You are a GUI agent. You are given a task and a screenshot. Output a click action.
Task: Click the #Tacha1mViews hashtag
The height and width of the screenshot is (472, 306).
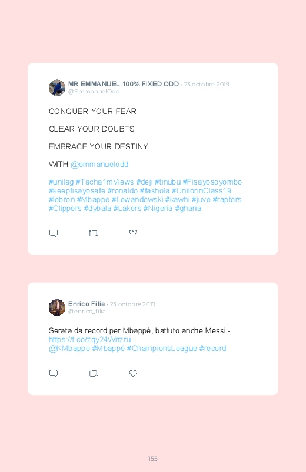(105, 182)
